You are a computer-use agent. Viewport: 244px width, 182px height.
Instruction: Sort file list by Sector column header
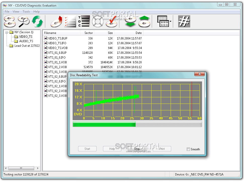(x=88, y=33)
